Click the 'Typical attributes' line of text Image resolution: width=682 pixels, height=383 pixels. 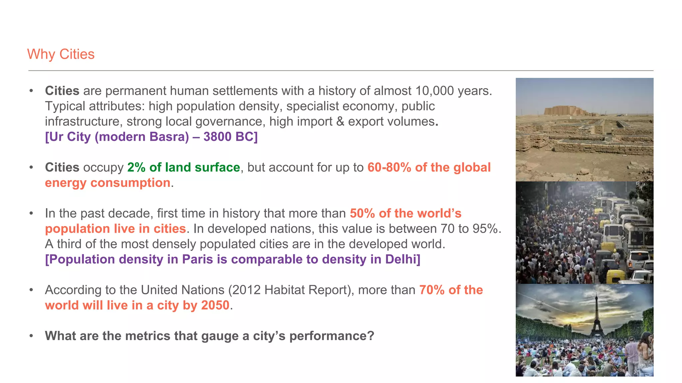[240, 106]
